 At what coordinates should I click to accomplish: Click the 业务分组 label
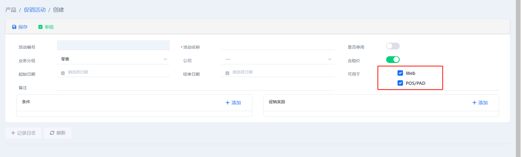[x=27, y=61]
